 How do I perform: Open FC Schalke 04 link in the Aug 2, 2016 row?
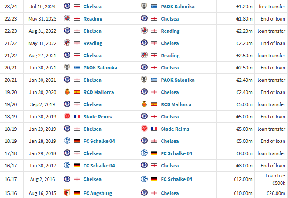176,179
